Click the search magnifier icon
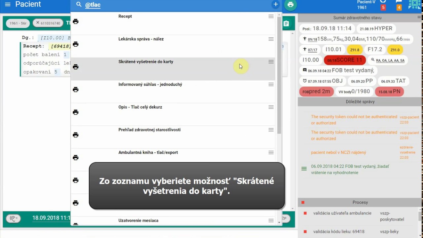 pyautogui.click(x=79, y=5)
